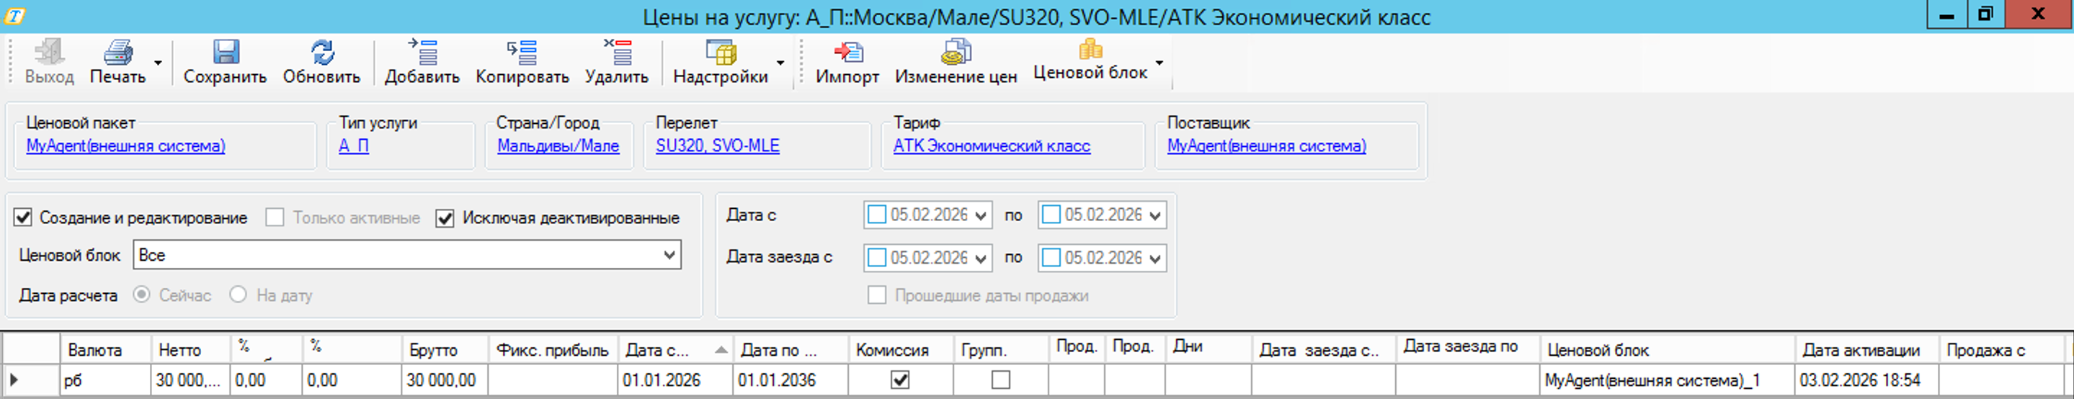Click the Delete (Удалить) row icon
The height and width of the screenshot is (399, 2074).
pyautogui.click(x=617, y=53)
